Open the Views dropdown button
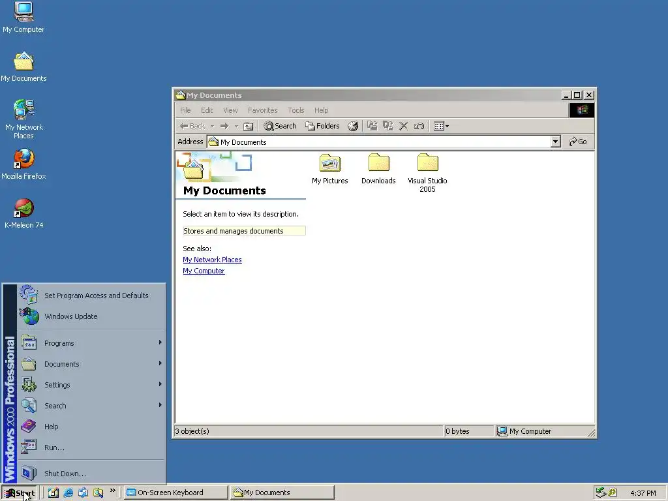This screenshot has height=501, width=668. (441, 126)
